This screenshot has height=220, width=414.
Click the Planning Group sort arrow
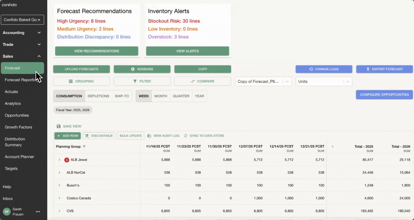[84, 147]
